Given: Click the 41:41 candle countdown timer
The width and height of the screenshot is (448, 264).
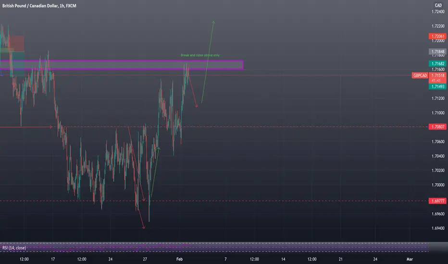Looking at the screenshot, I should (x=436, y=81).
